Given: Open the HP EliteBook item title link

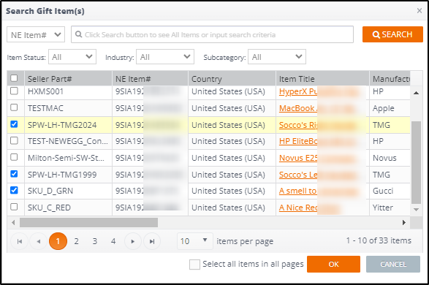Looking at the screenshot, I should point(298,141).
